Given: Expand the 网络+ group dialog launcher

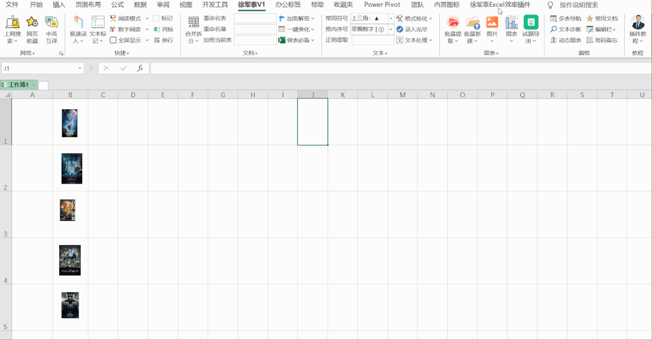Looking at the screenshot, I should (x=62, y=53).
